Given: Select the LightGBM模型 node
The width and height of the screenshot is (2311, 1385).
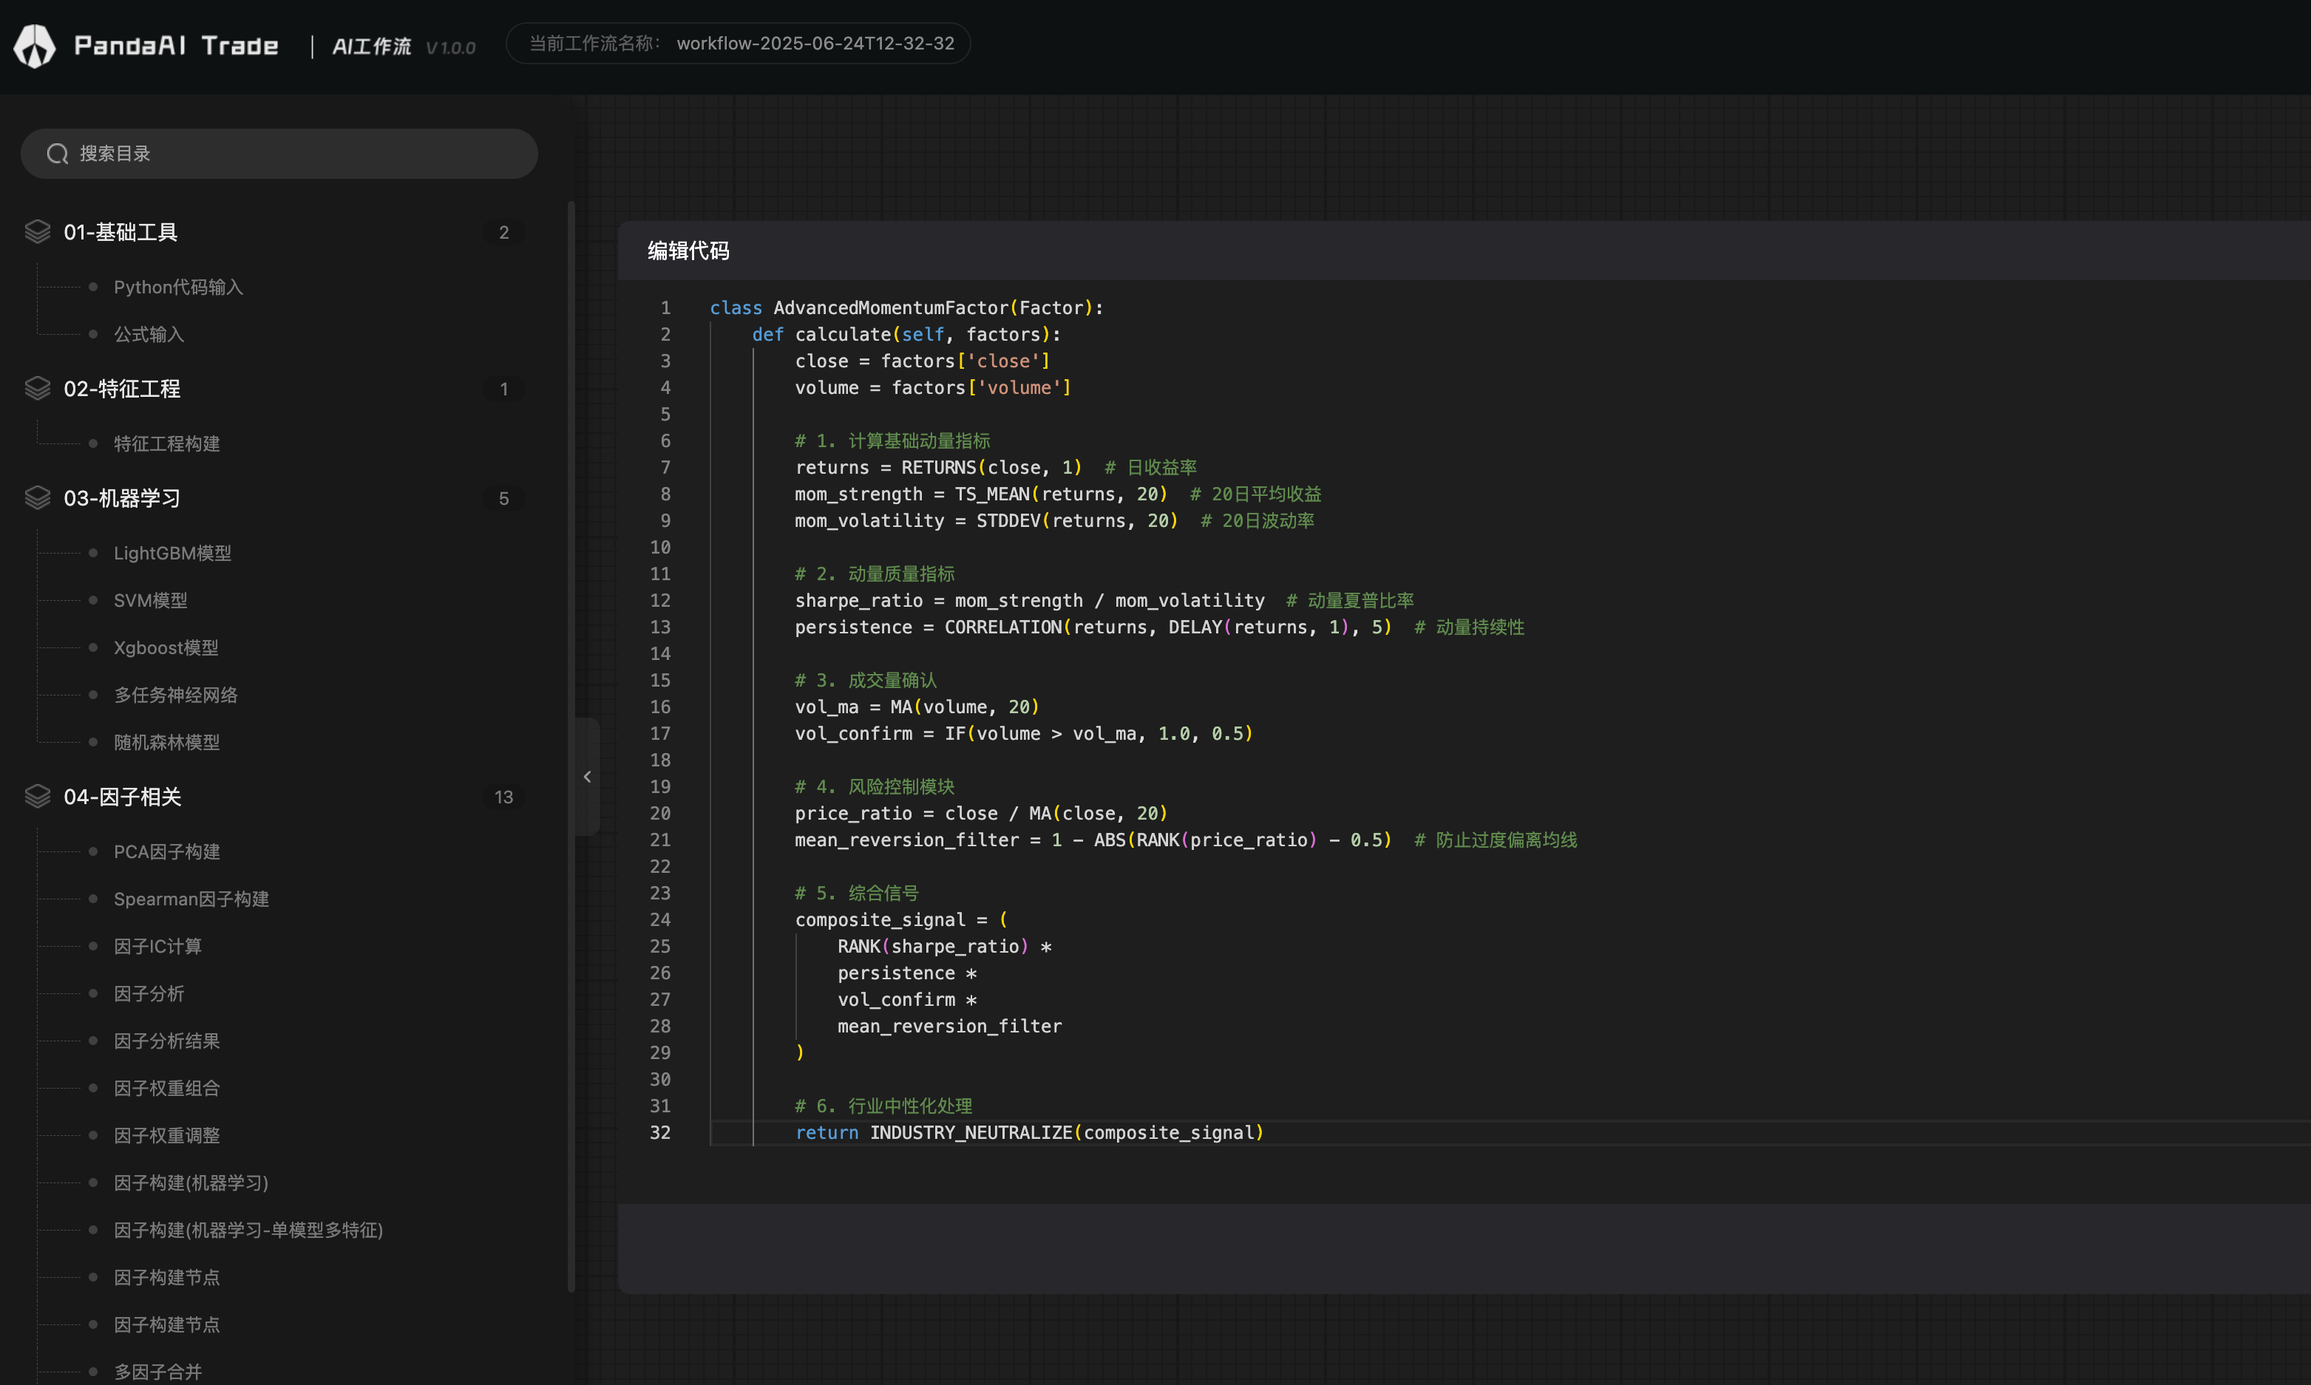Looking at the screenshot, I should [x=173, y=553].
